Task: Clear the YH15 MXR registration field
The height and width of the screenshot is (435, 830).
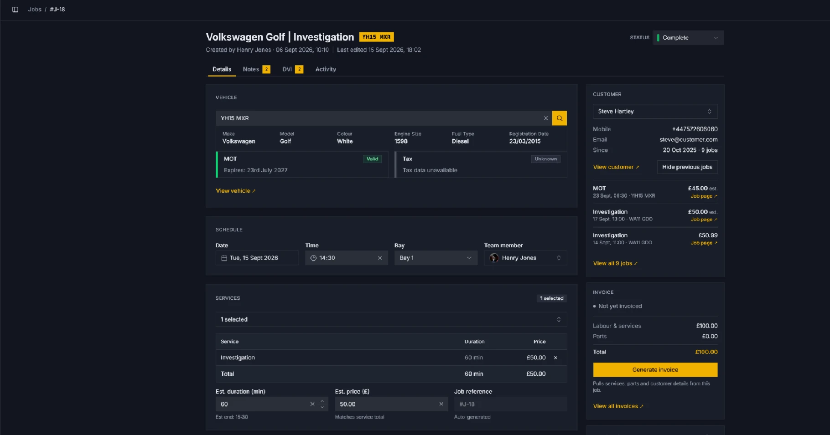Action: (545, 118)
